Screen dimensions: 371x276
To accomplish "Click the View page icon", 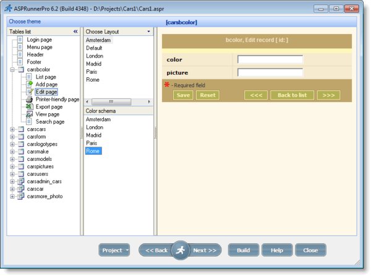I will coord(29,114).
